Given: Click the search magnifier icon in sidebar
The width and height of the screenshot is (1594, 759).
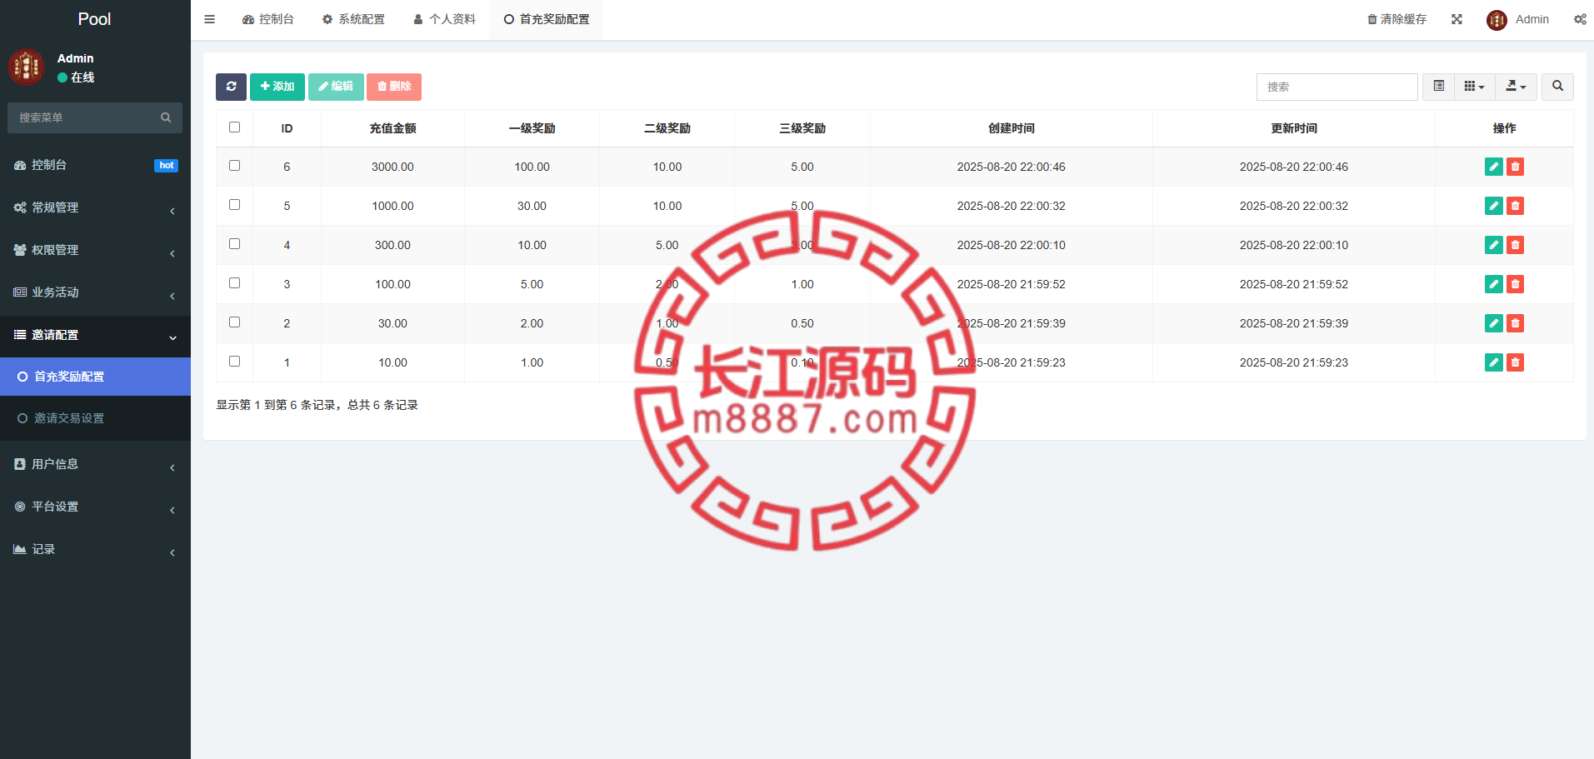Looking at the screenshot, I should click(166, 117).
